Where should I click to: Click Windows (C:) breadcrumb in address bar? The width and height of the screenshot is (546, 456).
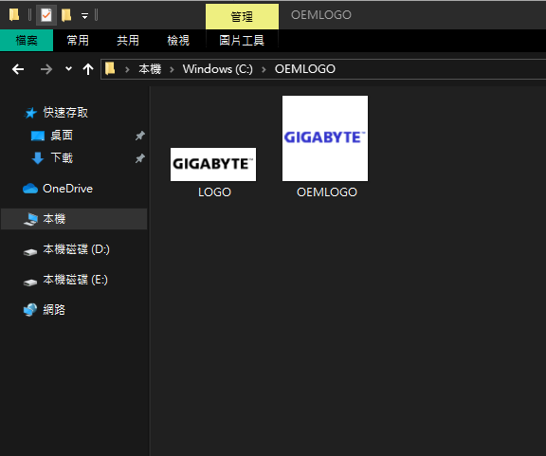(218, 69)
